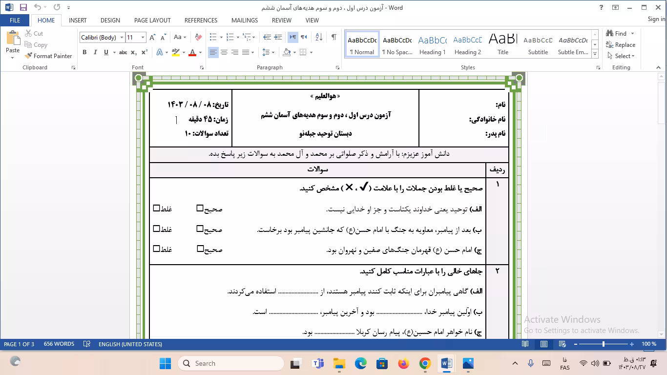Viewport: 667px width, 375px height.
Task: Open the FILE tab
Action: pyautogui.click(x=15, y=21)
